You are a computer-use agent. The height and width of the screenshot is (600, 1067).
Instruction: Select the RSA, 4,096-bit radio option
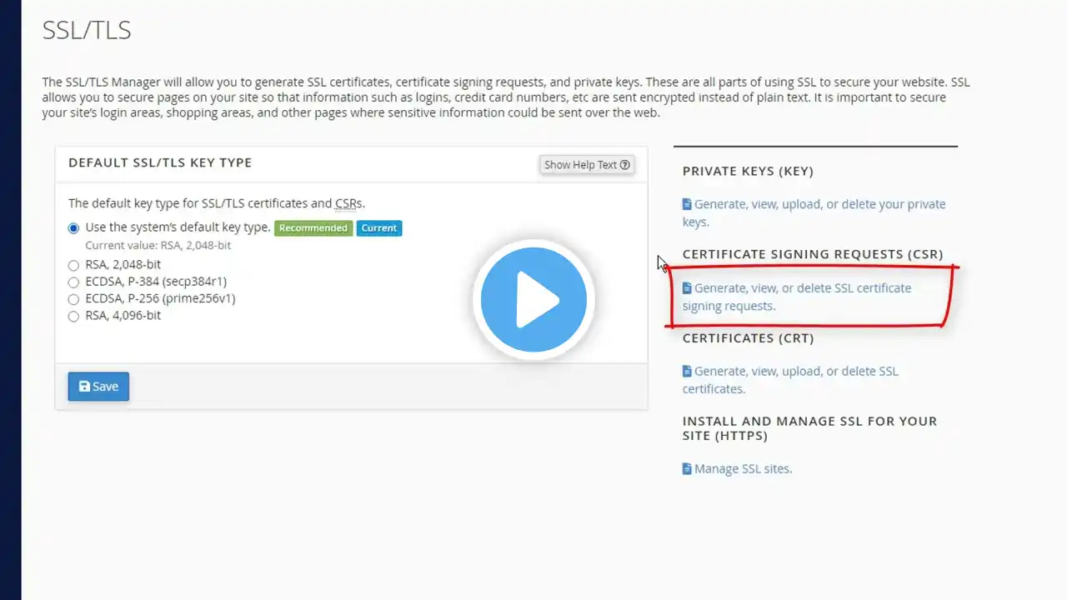(74, 317)
